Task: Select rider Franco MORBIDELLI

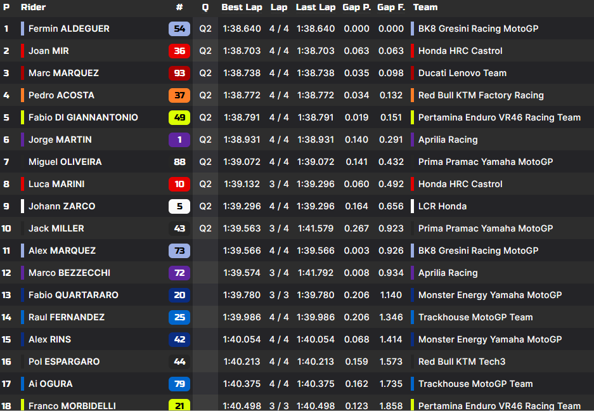Action: tap(72, 406)
